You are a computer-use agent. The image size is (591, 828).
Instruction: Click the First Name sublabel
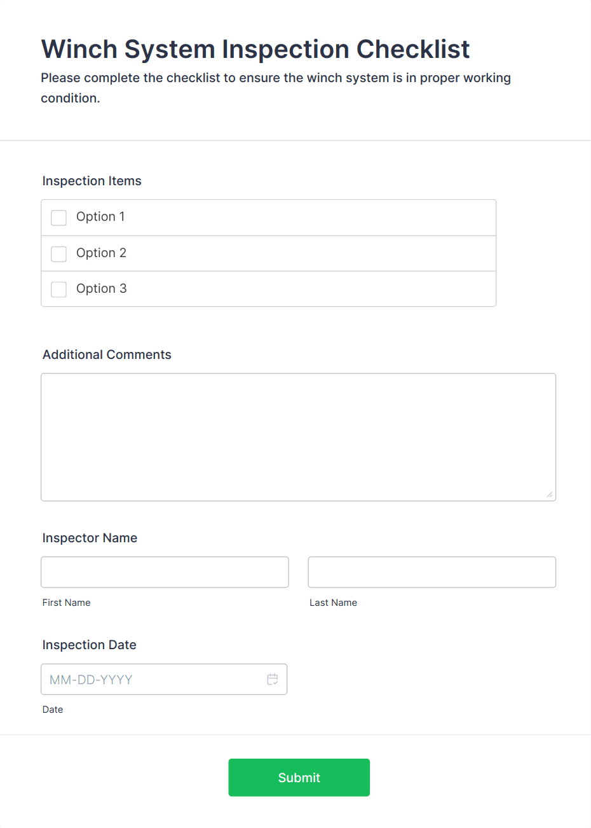[x=66, y=603]
